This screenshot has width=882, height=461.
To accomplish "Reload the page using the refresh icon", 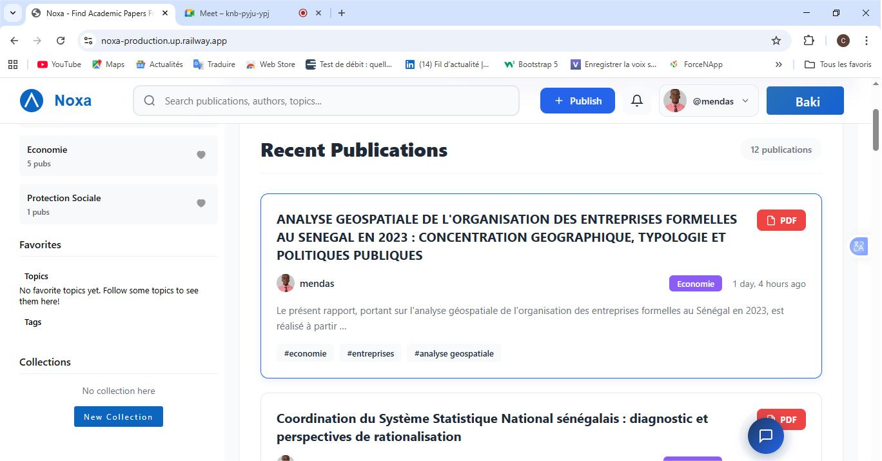I will (61, 41).
